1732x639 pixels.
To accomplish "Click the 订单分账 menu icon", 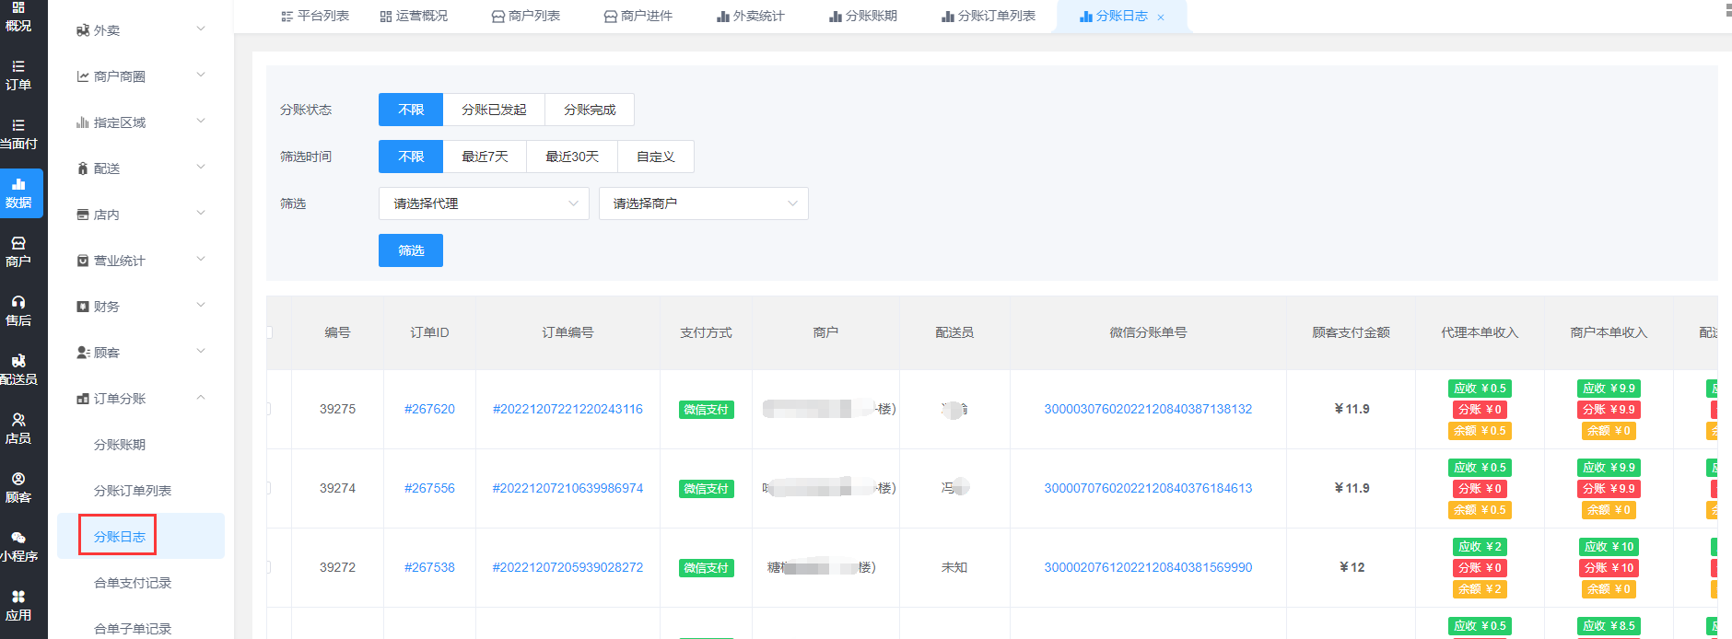I will (x=83, y=399).
